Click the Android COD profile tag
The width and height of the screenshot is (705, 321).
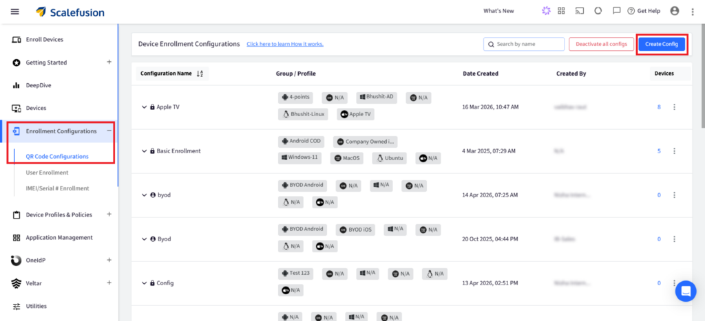pos(301,142)
